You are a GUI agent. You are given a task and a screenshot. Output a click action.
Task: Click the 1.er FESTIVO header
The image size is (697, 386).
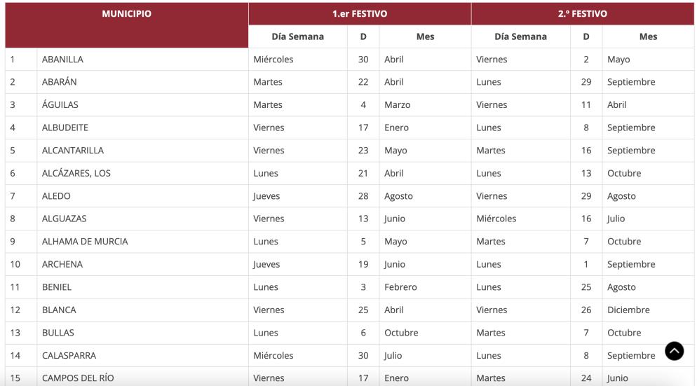(359, 14)
